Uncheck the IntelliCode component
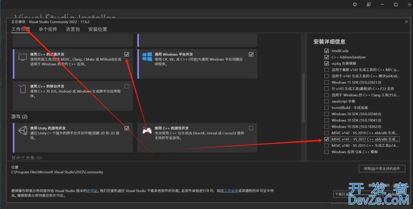This screenshot has width=413, height=209. tap(327, 51)
